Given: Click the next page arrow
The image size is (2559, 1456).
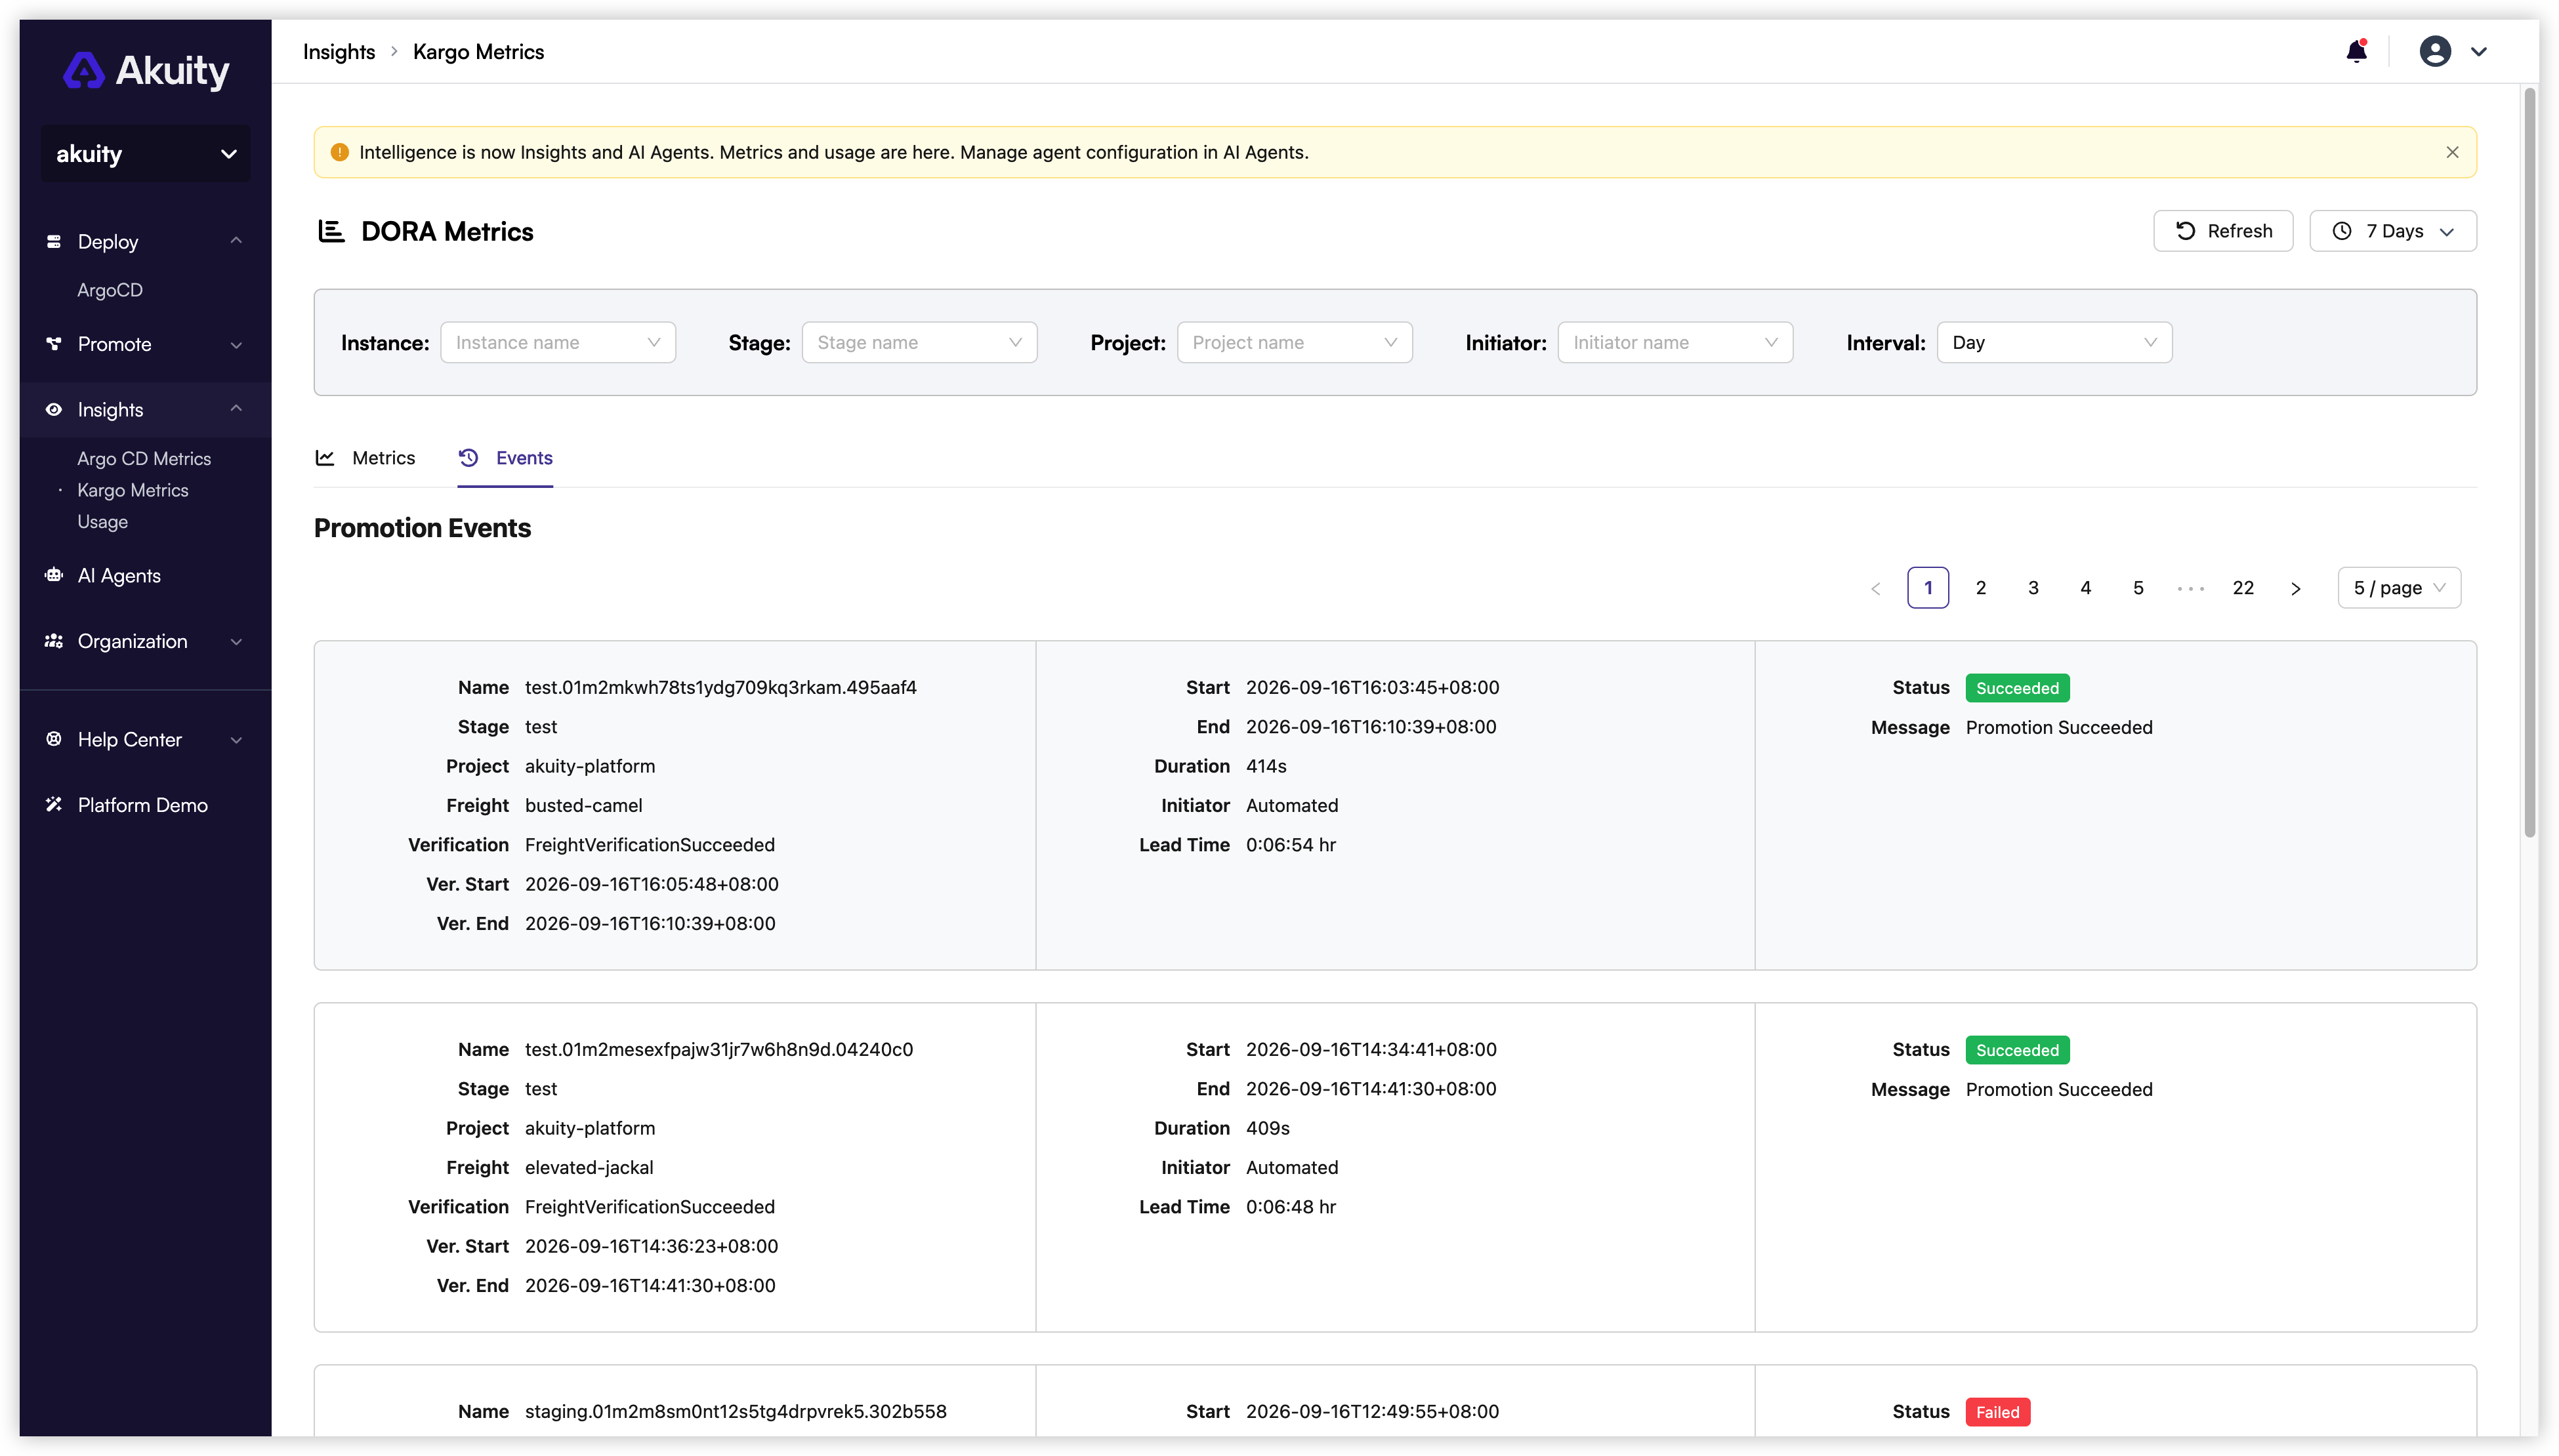Looking at the screenshot, I should coord(2295,589).
